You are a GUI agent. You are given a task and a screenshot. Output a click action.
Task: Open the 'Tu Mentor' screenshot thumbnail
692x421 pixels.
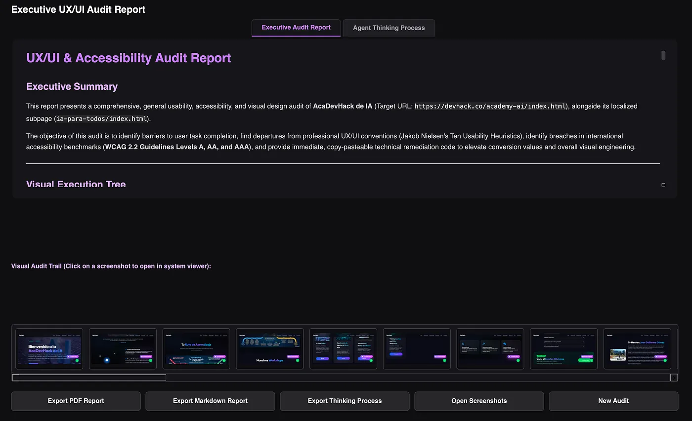click(x=637, y=349)
